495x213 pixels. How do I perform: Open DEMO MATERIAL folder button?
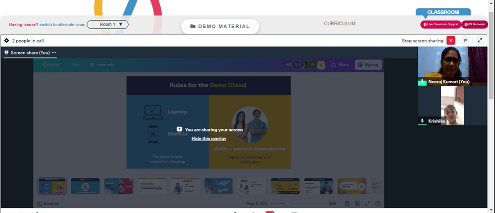pyautogui.click(x=220, y=27)
